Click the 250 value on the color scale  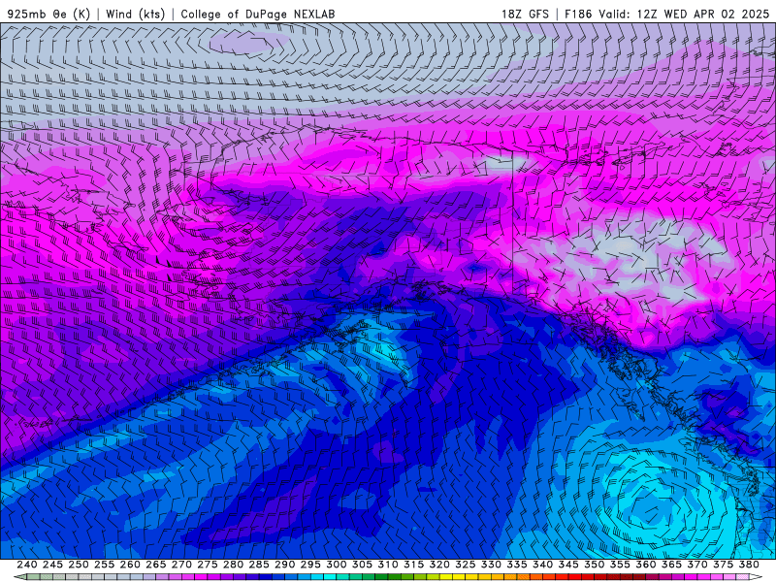coord(79,565)
